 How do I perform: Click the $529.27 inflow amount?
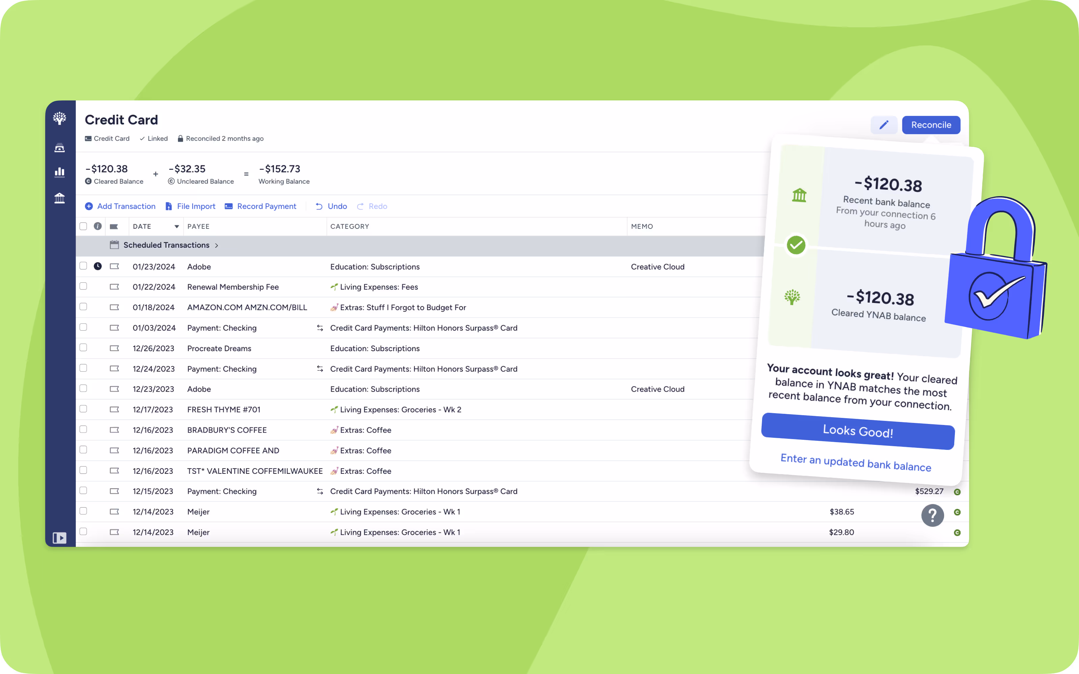(929, 491)
